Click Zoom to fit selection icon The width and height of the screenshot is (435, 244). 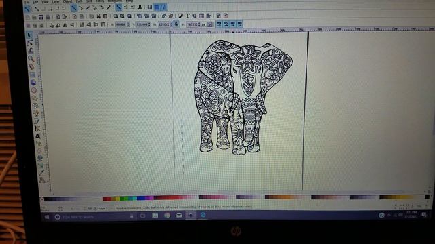pos(116,16)
